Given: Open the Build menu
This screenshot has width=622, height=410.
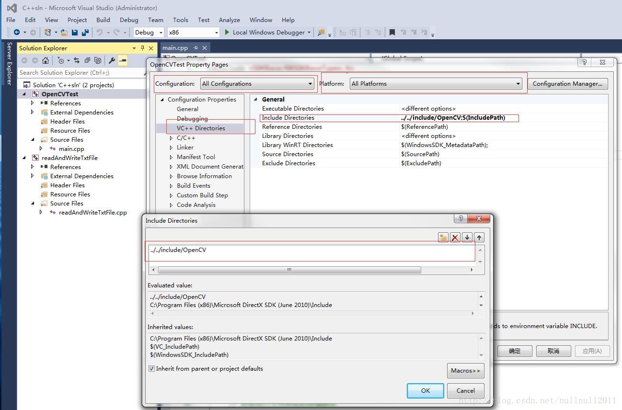Looking at the screenshot, I should [x=103, y=20].
